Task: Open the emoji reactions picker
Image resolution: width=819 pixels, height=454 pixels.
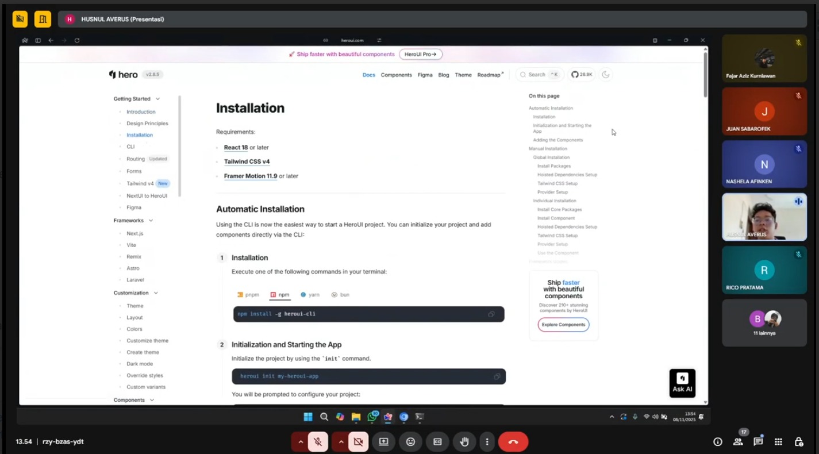Action: point(410,441)
